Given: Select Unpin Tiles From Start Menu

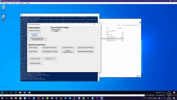Looking at the screenshot, I should [x=86, y=47].
